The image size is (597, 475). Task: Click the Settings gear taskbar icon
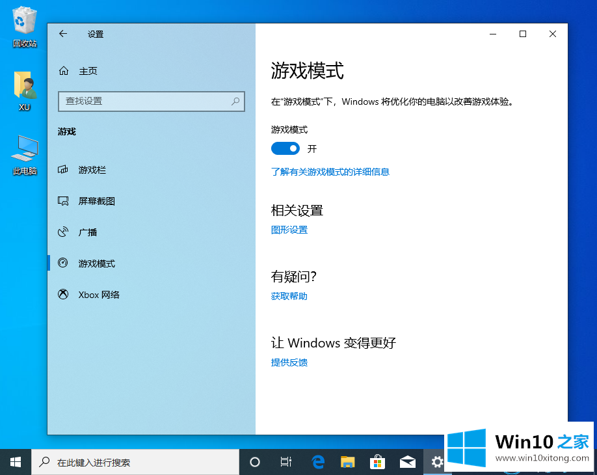(x=437, y=462)
